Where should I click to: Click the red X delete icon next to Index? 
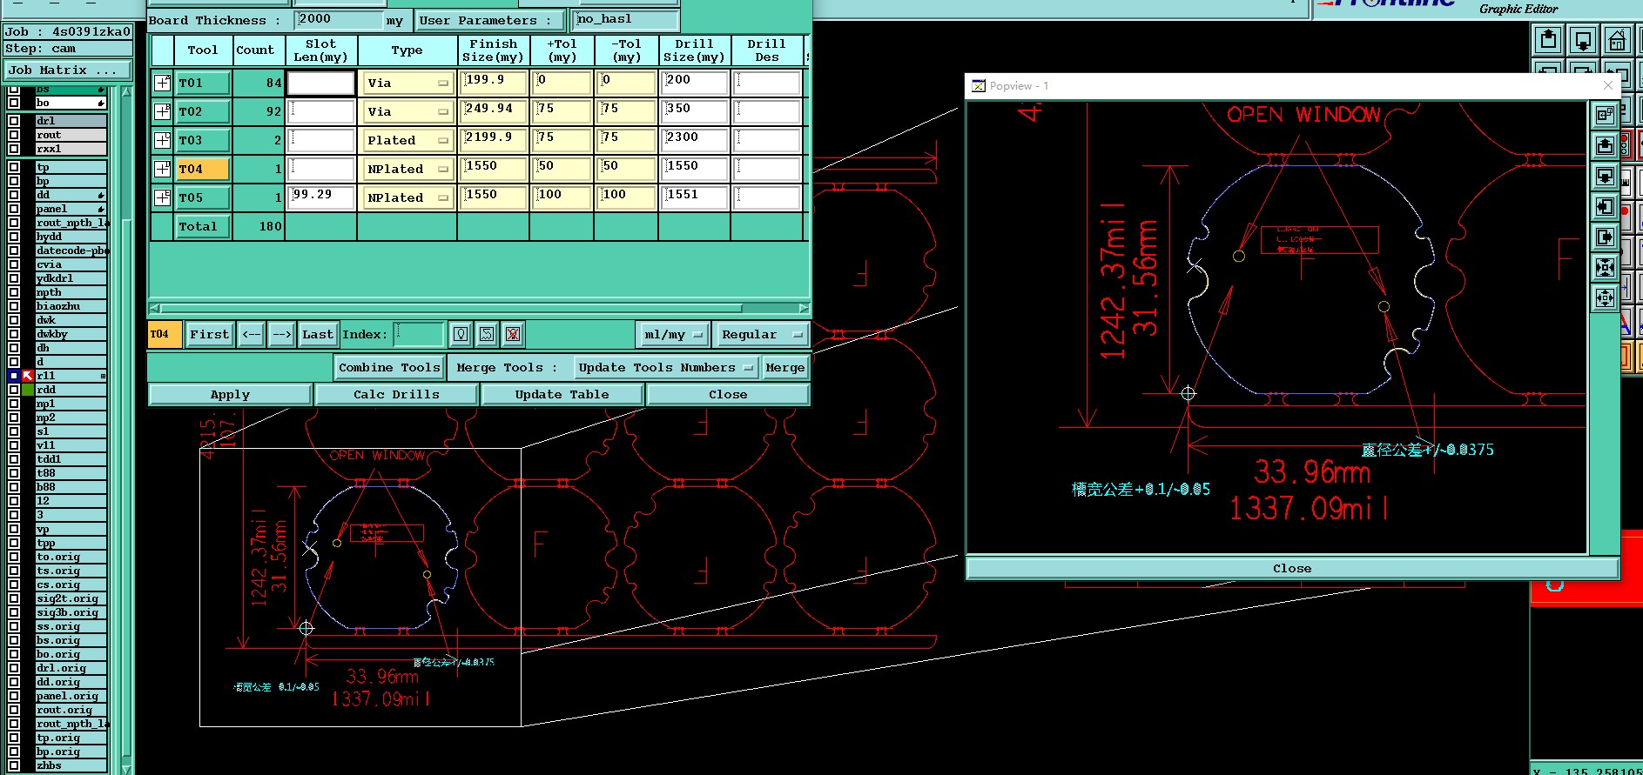point(513,334)
